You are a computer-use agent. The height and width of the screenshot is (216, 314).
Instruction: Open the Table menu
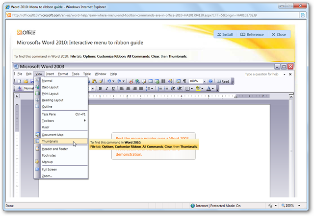[87, 74]
